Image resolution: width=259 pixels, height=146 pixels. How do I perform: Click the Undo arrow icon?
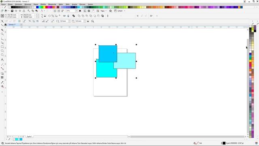[42, 11]
